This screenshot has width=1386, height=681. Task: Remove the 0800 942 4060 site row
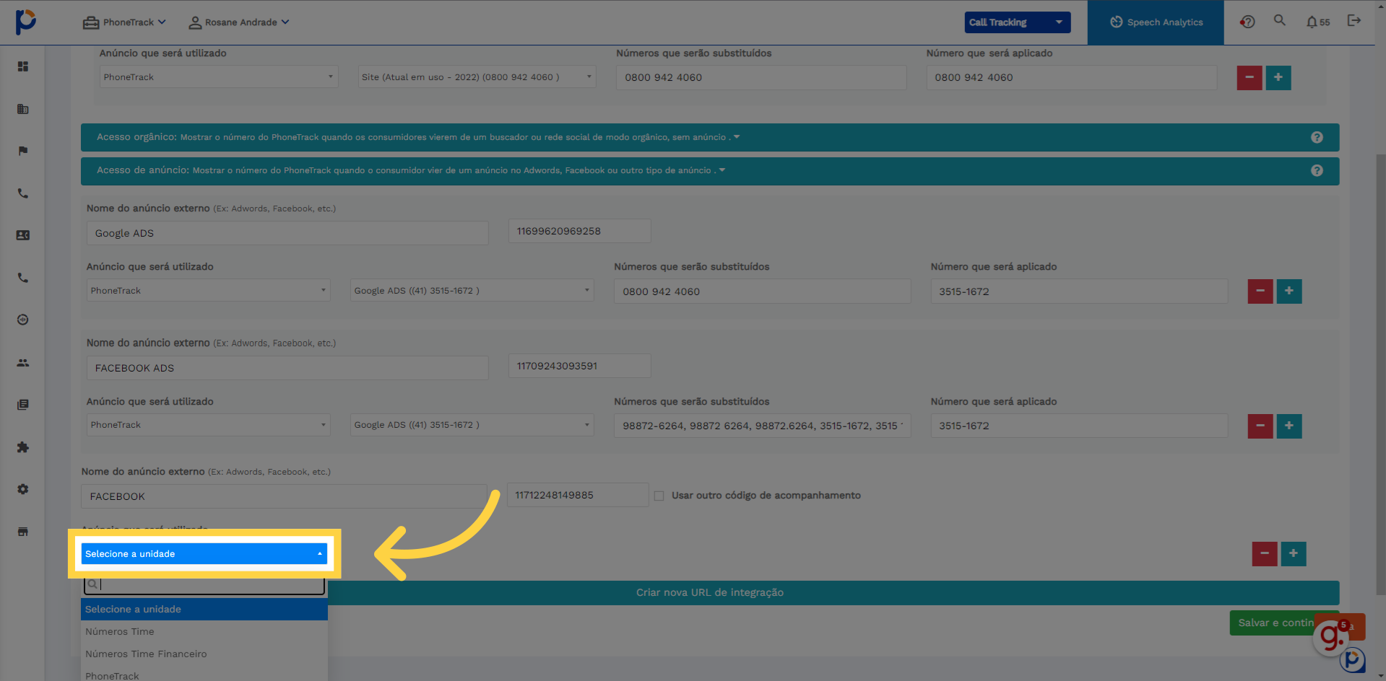pos(1249,77)
